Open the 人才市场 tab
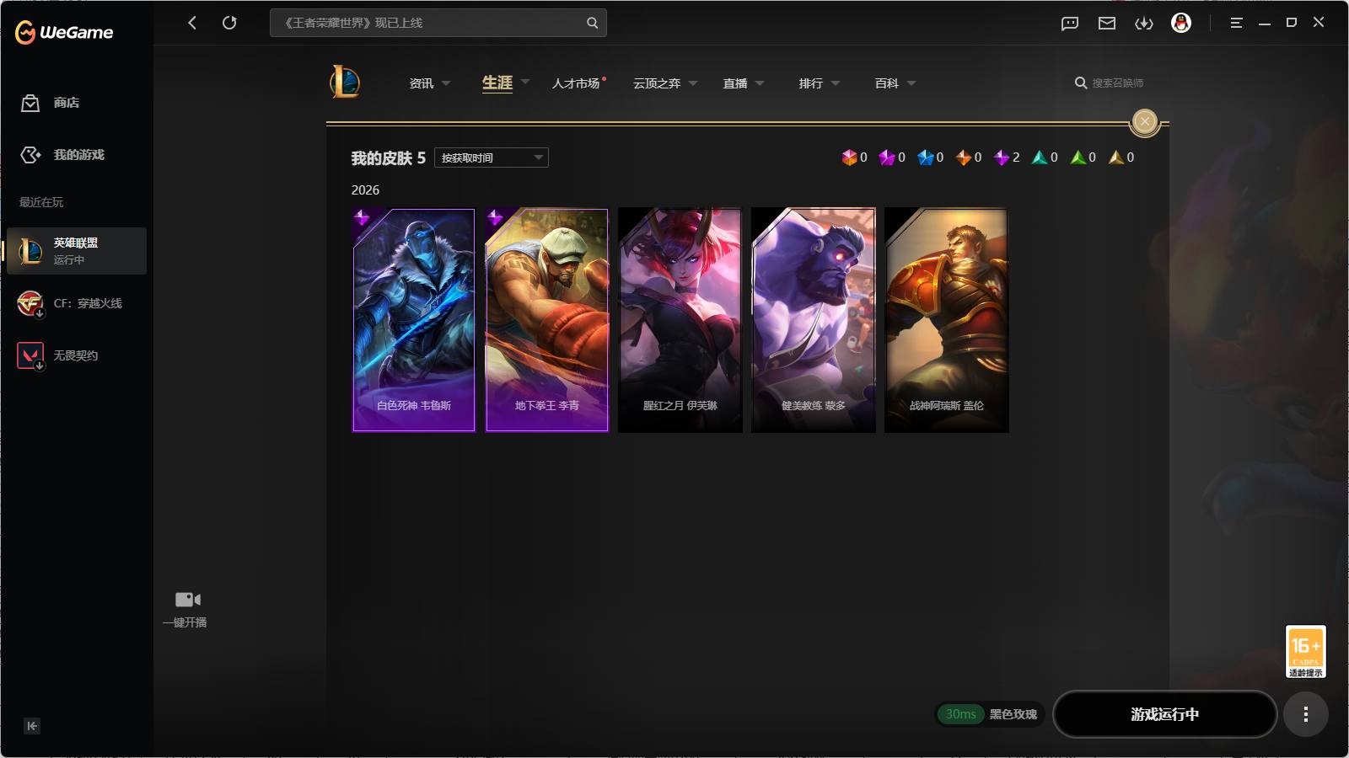 [576, 83]
